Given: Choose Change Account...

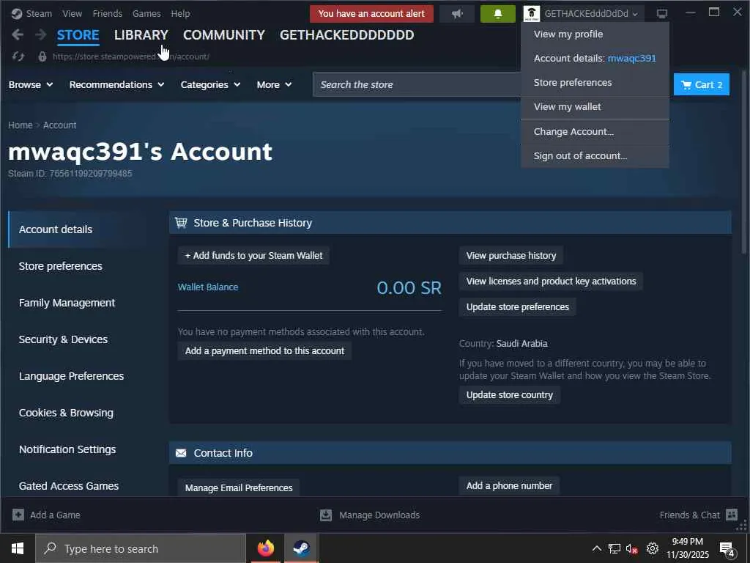Looking at the screenshot, I should (595, 132).
